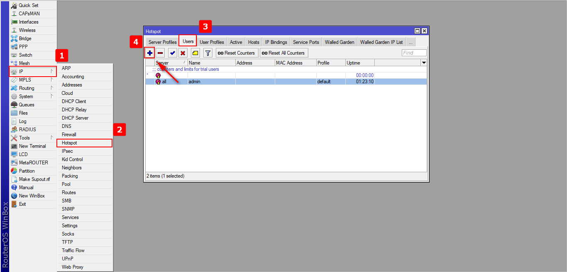Open the column list dropdown arrow
This screenshot has height=272, width=567.
(424, 63)
